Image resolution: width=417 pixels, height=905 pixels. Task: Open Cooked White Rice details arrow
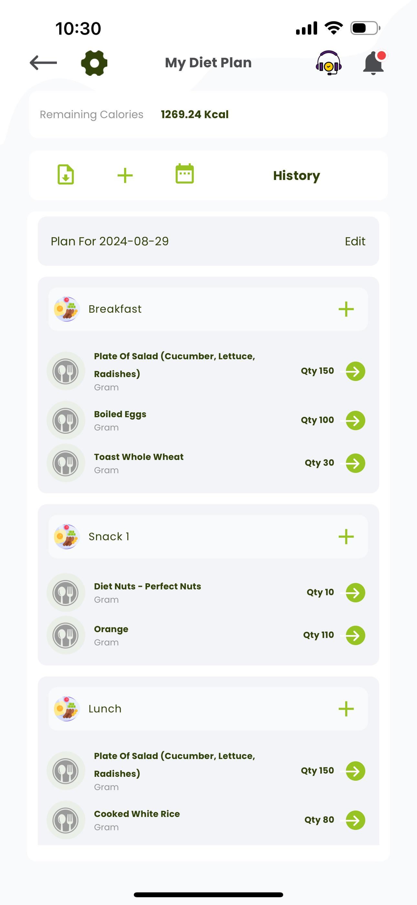(x=355, y=820)
